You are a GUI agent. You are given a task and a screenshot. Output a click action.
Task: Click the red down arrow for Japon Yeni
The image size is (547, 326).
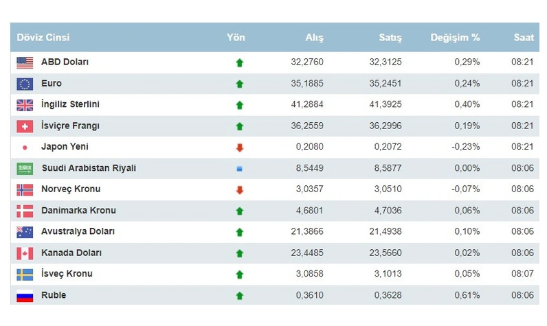click(x=239, y=148)
